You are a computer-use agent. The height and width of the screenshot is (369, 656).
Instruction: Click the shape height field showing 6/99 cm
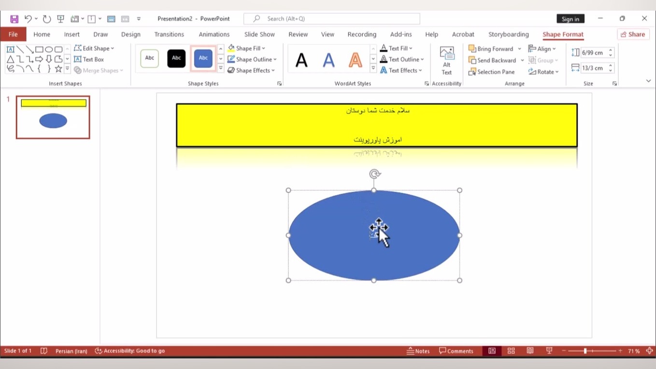[x=594, y=53]
